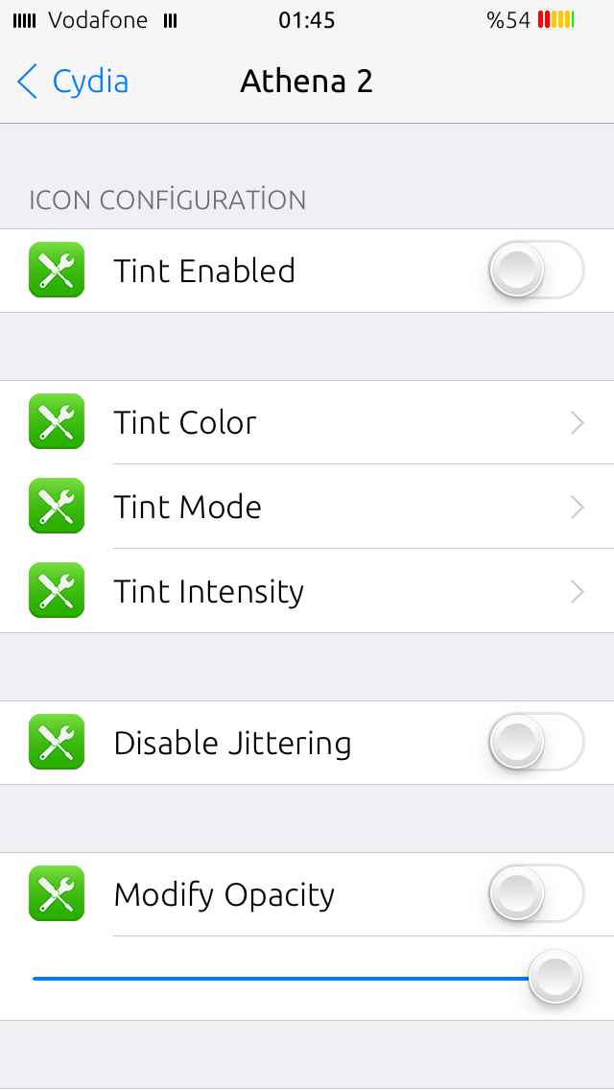Tap the 01:45 clock in status bar
Image resolution: width=614 pixels, height=1090 pixels.
(307, 21)
